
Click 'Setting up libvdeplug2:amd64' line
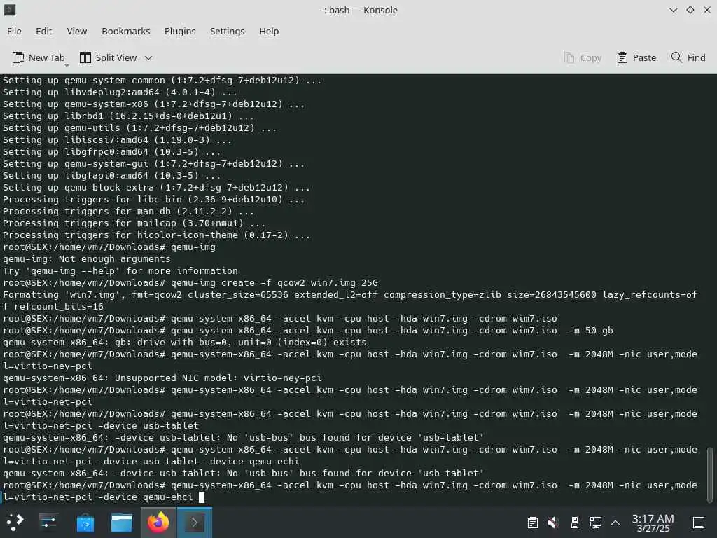click(120, 92)
